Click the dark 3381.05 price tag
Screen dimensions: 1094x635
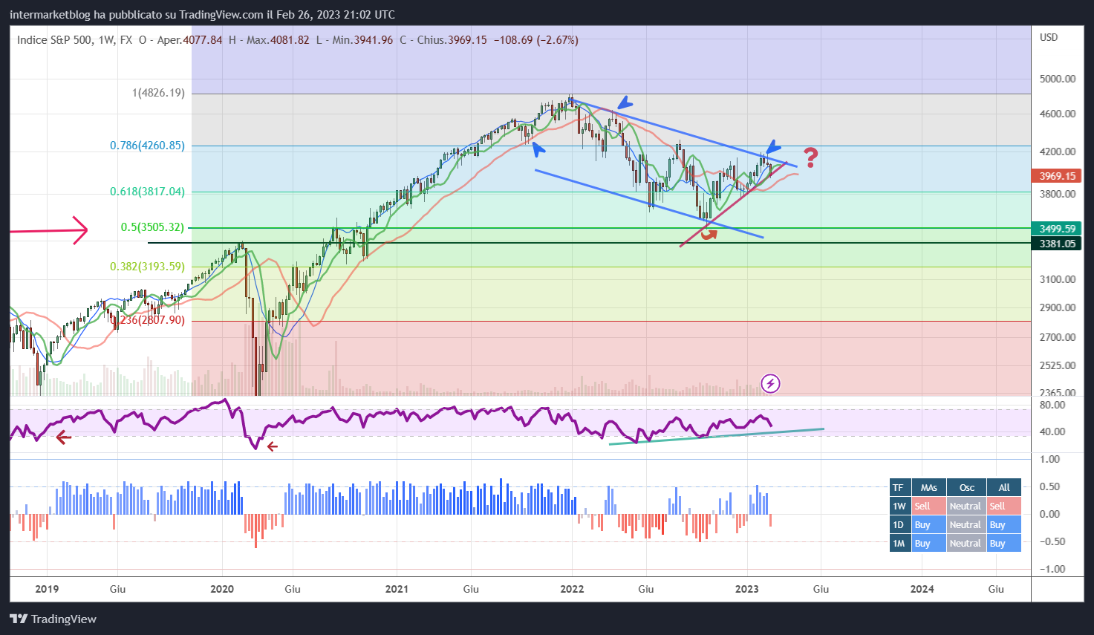coord(1057,244)
